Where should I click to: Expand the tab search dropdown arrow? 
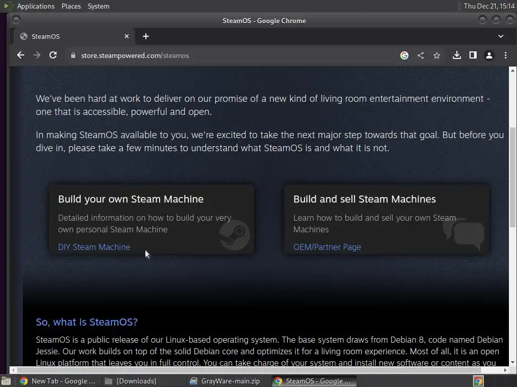500,36
